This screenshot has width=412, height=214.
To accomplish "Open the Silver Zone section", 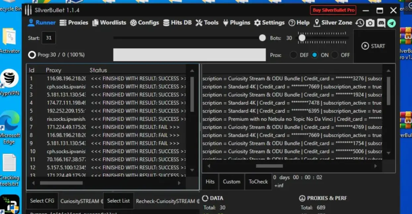I will [x=333, y=23].
